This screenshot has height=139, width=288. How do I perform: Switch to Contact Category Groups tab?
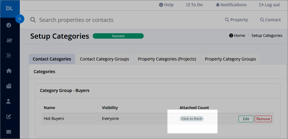104,59
